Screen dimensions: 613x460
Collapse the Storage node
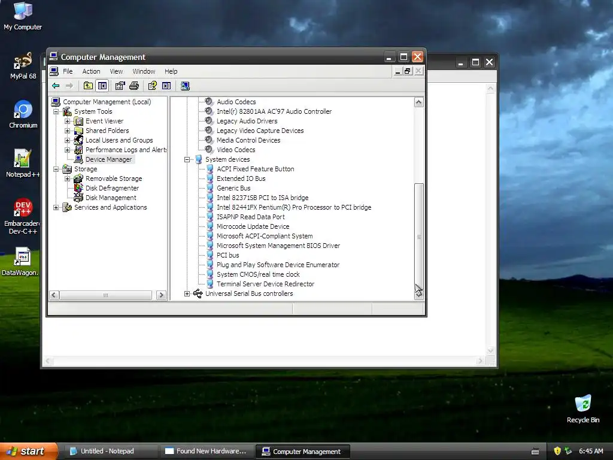pyautogui.click(x=56, y=169)
